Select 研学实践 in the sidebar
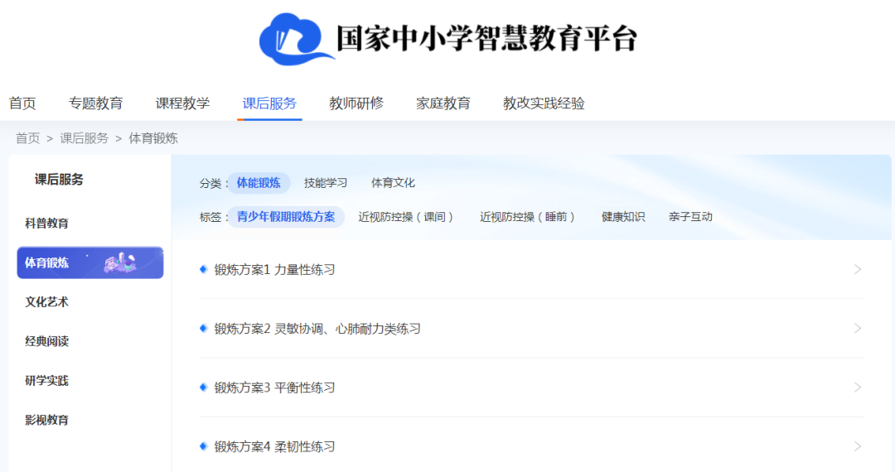Screen dimensions: 895x472 tap(46, 381)
